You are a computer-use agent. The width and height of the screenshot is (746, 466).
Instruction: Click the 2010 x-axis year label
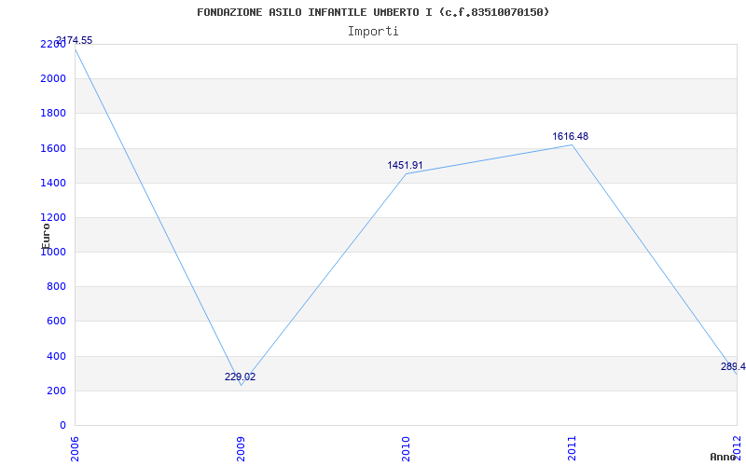(406, 448)
